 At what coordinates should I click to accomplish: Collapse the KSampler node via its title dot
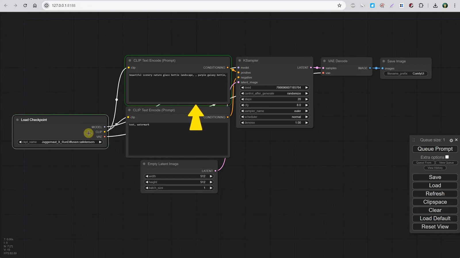coord(239,60)
